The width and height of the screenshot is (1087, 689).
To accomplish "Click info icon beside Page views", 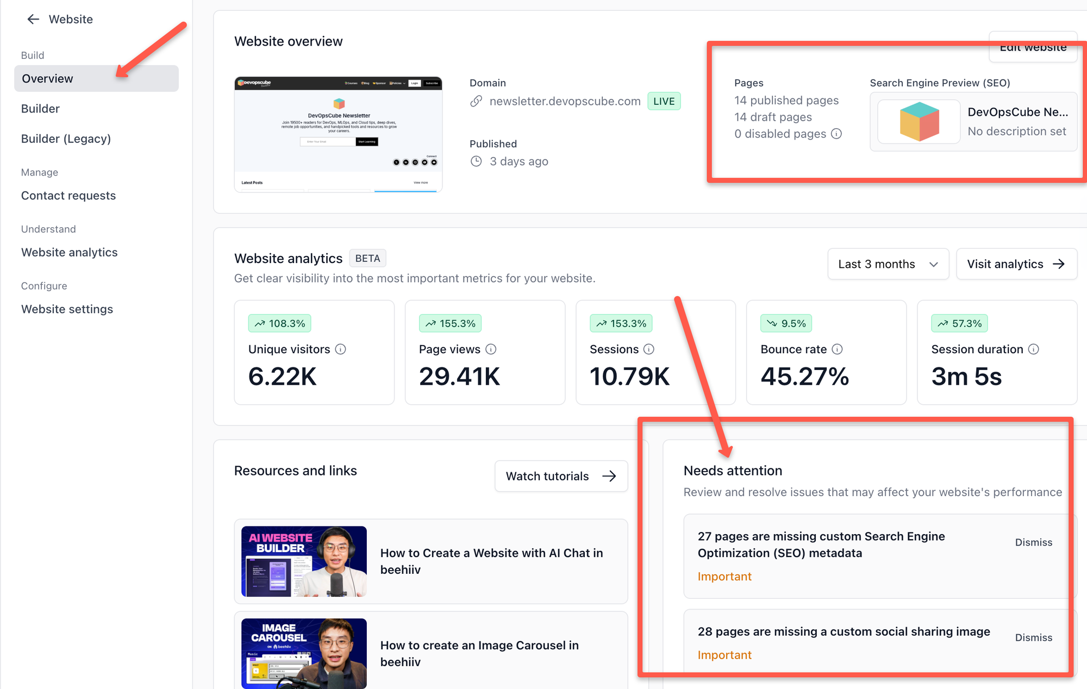I will [x=491, y=349].
